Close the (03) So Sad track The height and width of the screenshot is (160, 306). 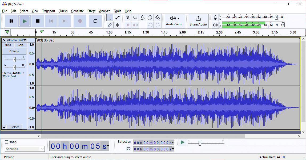(4, 40)
